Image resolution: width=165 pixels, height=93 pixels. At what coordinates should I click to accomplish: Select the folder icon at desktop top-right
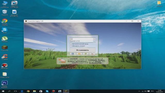pos(159,4)
